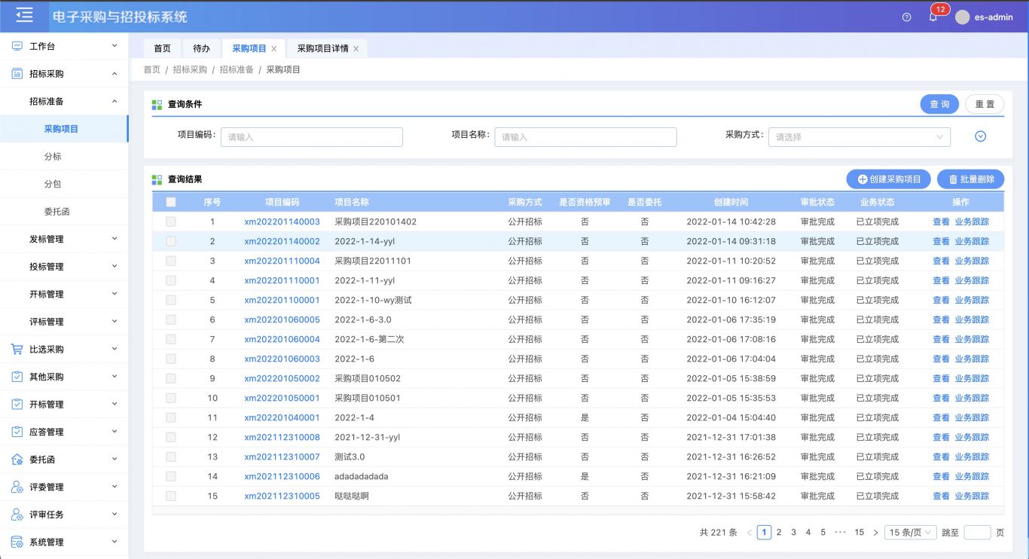
Task: Click the 重置 reset button
Action: click(985, 105)
